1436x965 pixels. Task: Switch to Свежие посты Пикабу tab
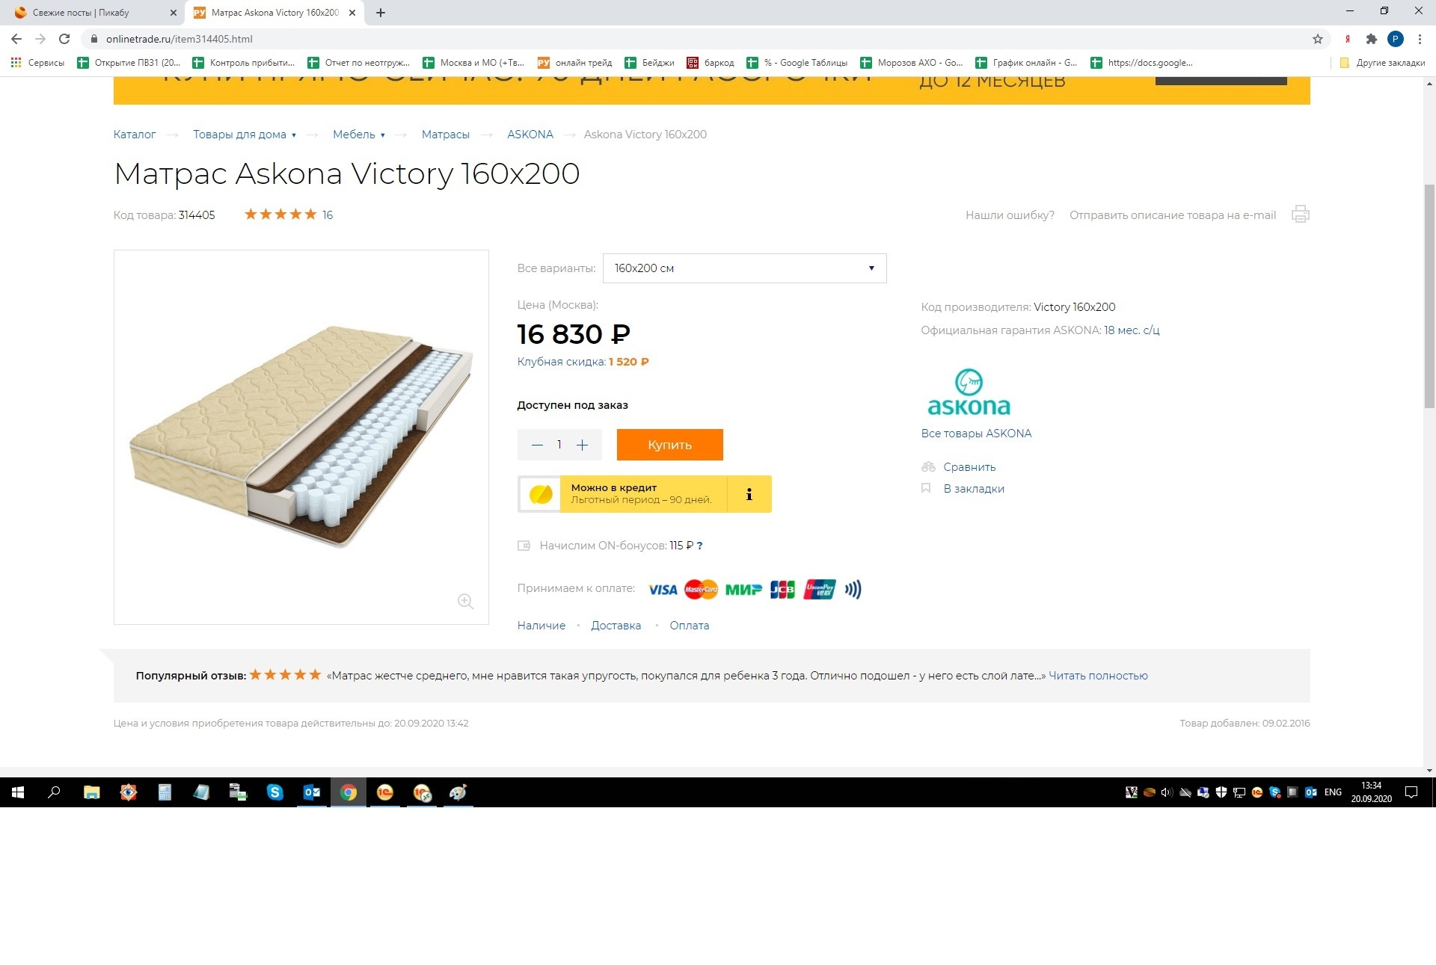pos(92,13)
